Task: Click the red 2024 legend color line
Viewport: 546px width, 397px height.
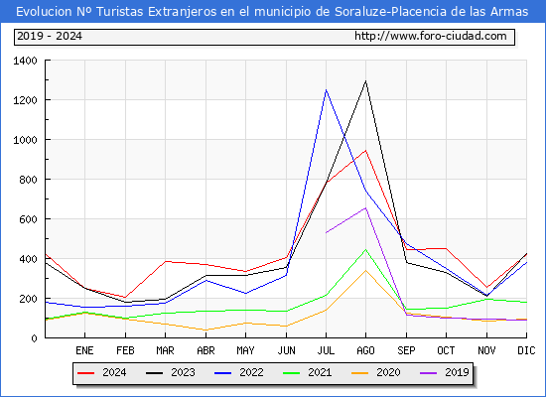Action: [85, 373]
